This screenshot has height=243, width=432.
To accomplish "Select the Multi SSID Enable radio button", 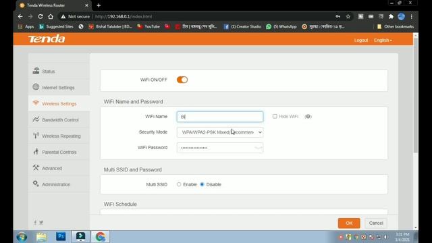I will pos(179,184).
